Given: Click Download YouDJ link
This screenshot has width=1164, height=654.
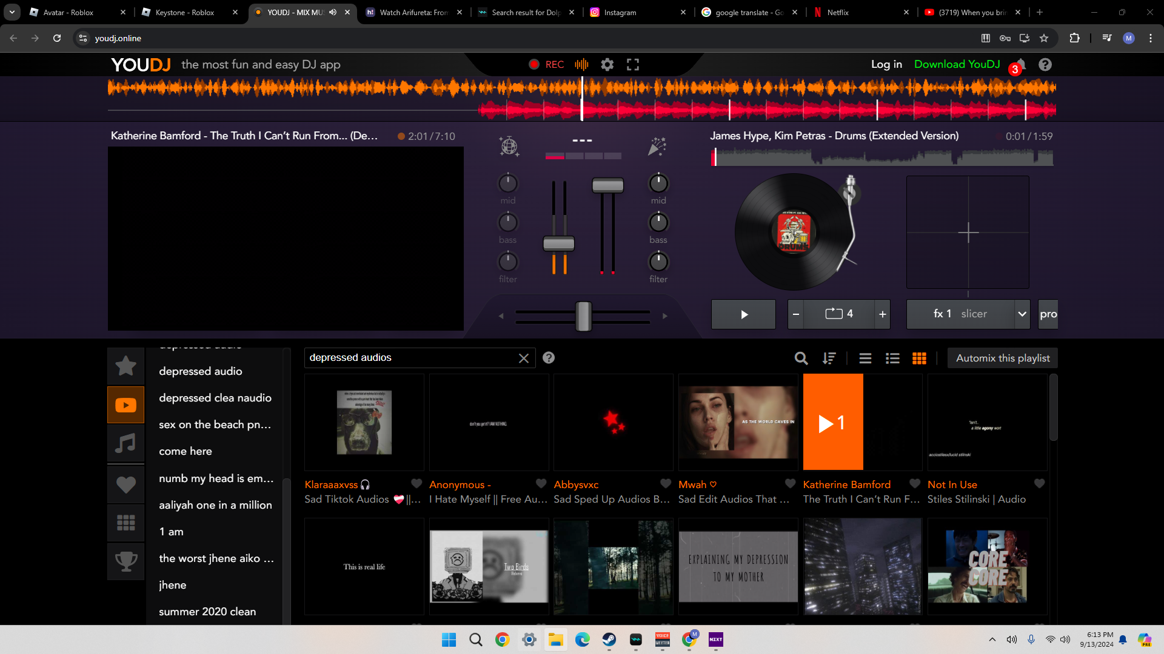Looking at the screenshot, I should (x=957, y=64).
